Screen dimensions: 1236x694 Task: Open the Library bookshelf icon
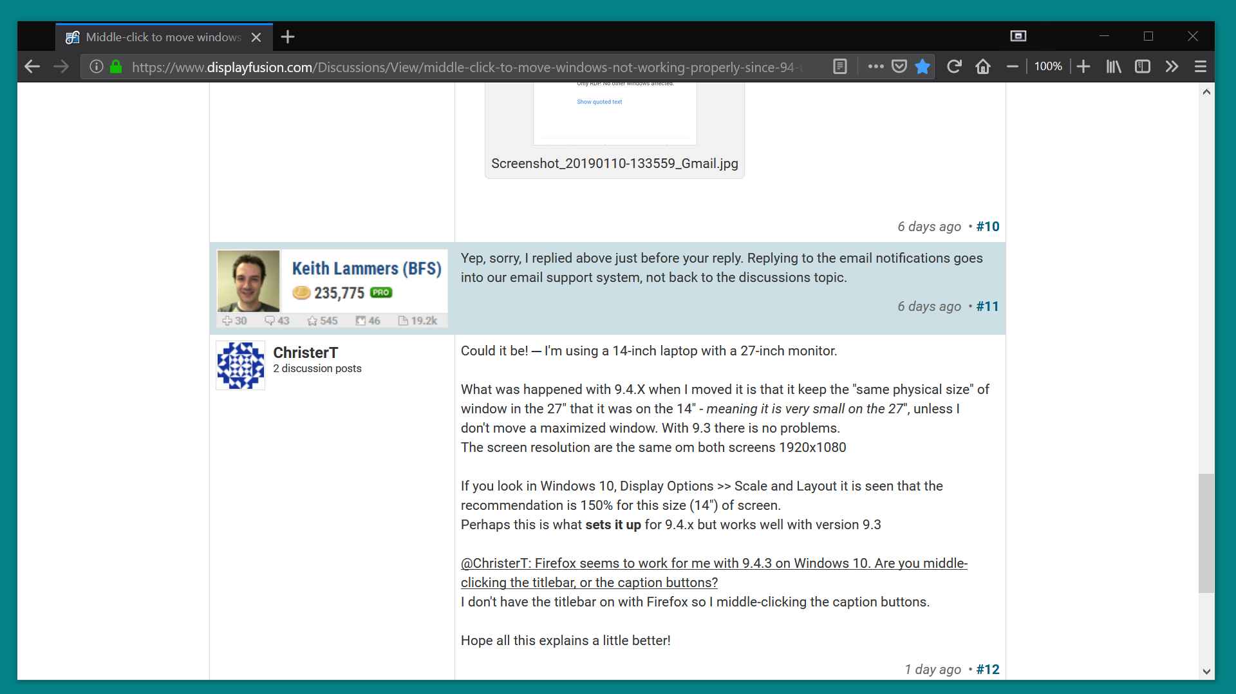1114,66
